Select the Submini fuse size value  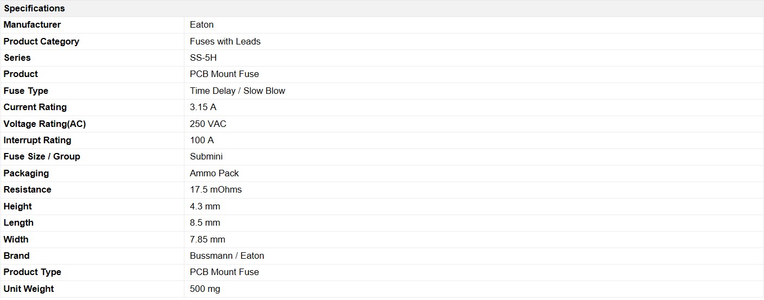[x=206, y=156]
